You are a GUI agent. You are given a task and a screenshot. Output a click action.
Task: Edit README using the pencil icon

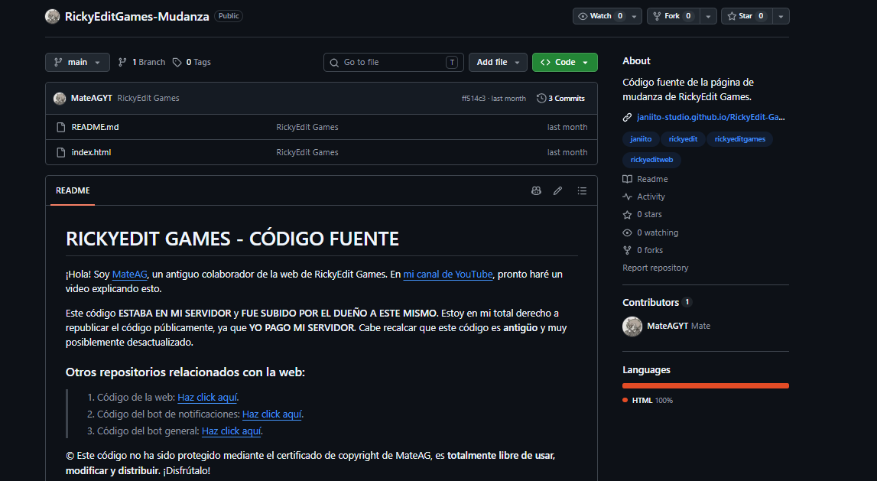click(557, 190)
